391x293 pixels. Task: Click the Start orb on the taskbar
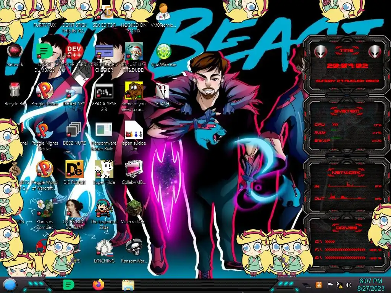[10, 285]
